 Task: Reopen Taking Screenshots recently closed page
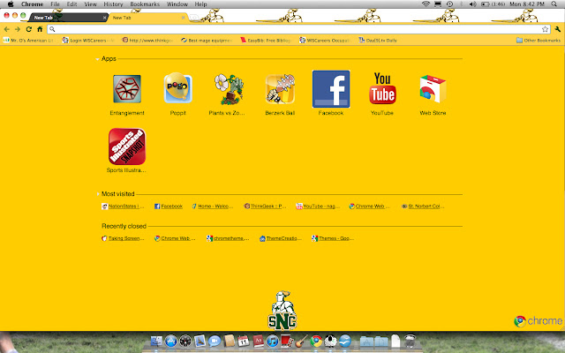123,238
